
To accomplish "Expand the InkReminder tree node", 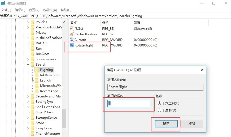I will (x=32, y=75).
